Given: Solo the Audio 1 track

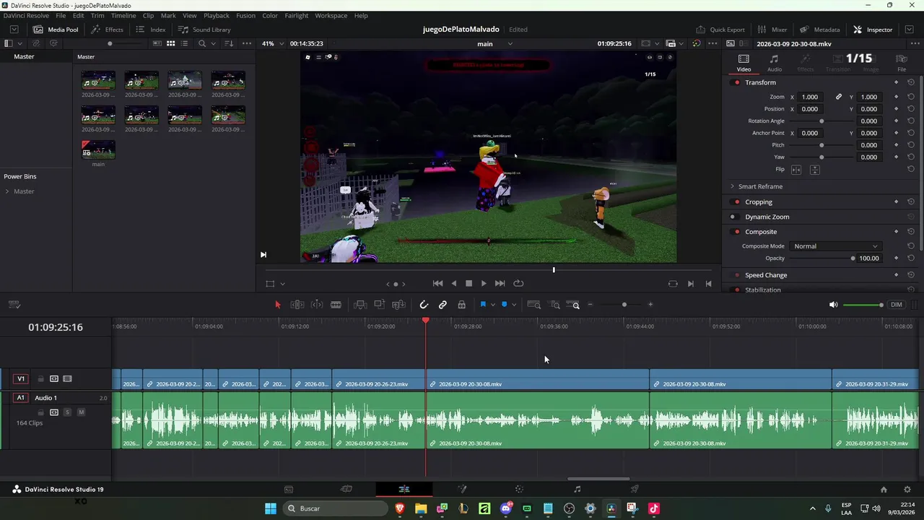Looking at the screenshot, I should click(67, 412).
